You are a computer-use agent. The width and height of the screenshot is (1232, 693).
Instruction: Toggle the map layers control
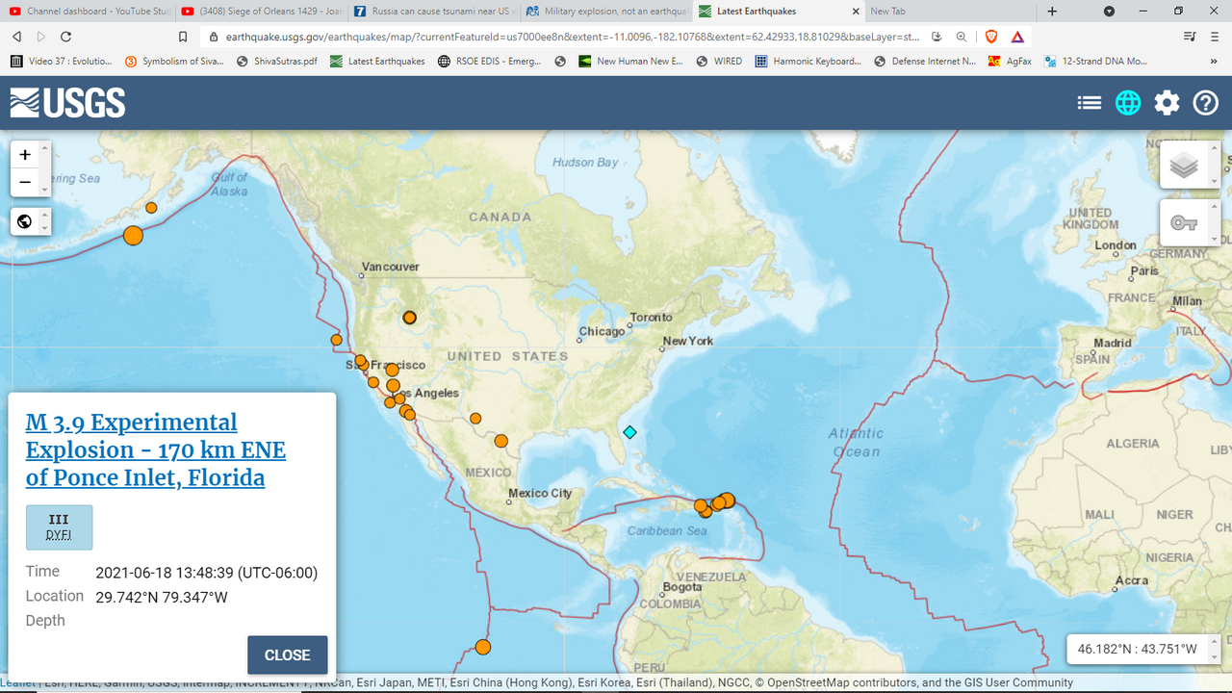[1184, 167]
